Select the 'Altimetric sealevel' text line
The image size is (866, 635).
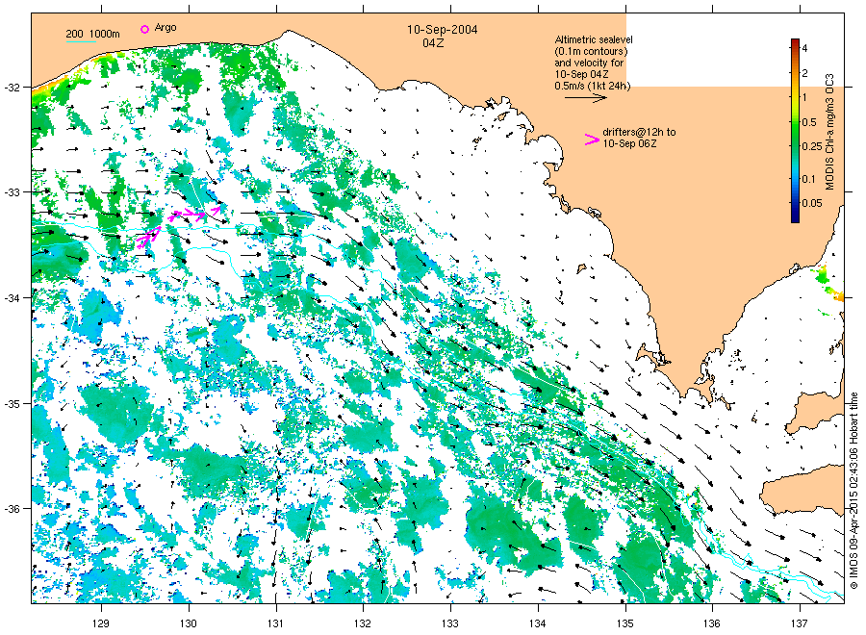[x=594, y=39]
